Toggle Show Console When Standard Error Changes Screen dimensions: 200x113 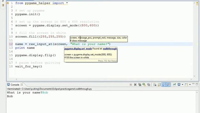tap(168, 85)
